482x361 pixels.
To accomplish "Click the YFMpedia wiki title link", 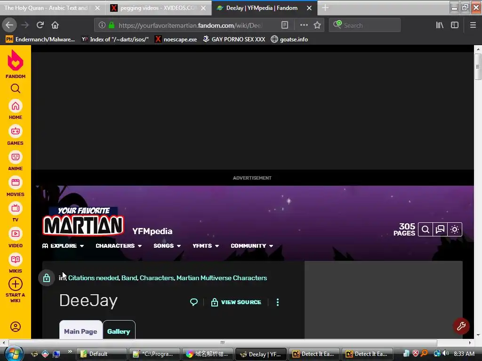I will [152, 231].
